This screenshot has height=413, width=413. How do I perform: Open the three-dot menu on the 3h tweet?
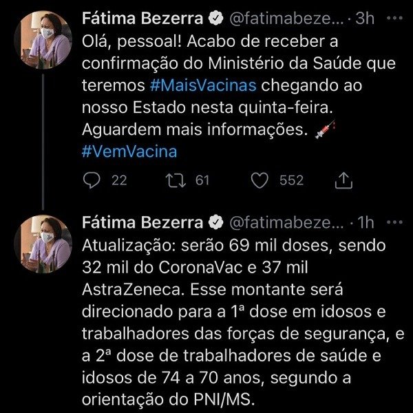[x=394, y=18]
